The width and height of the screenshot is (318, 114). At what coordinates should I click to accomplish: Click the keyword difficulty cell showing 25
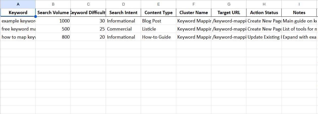[x=88, y=29]
